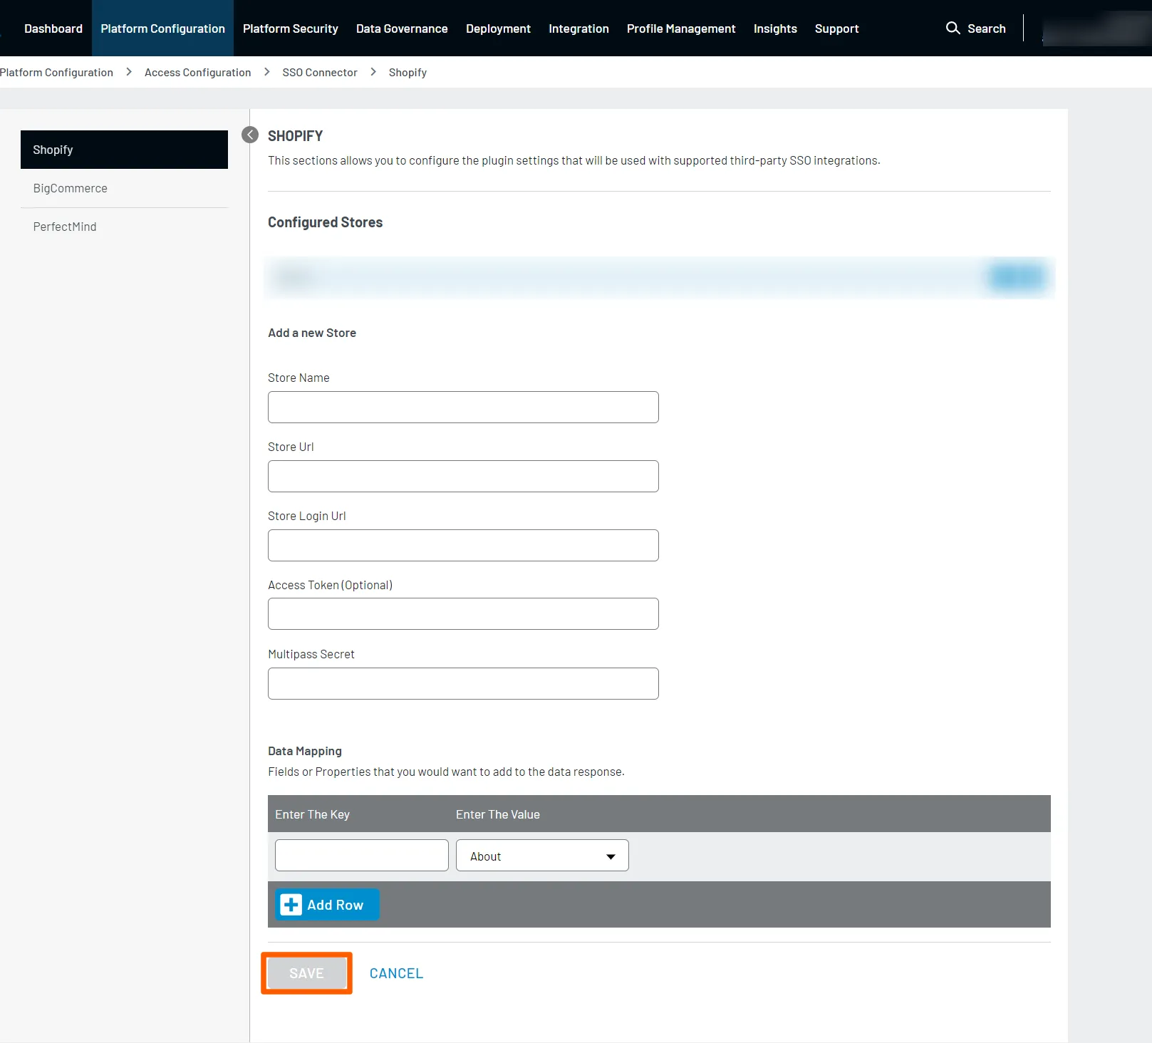
Task: Focus the Store Name field
Action: point(463,407)
